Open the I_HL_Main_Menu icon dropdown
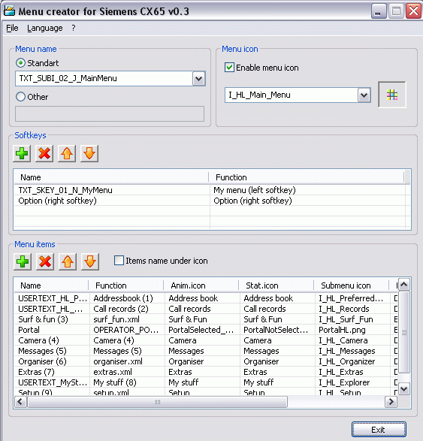 tap(364, 95)
